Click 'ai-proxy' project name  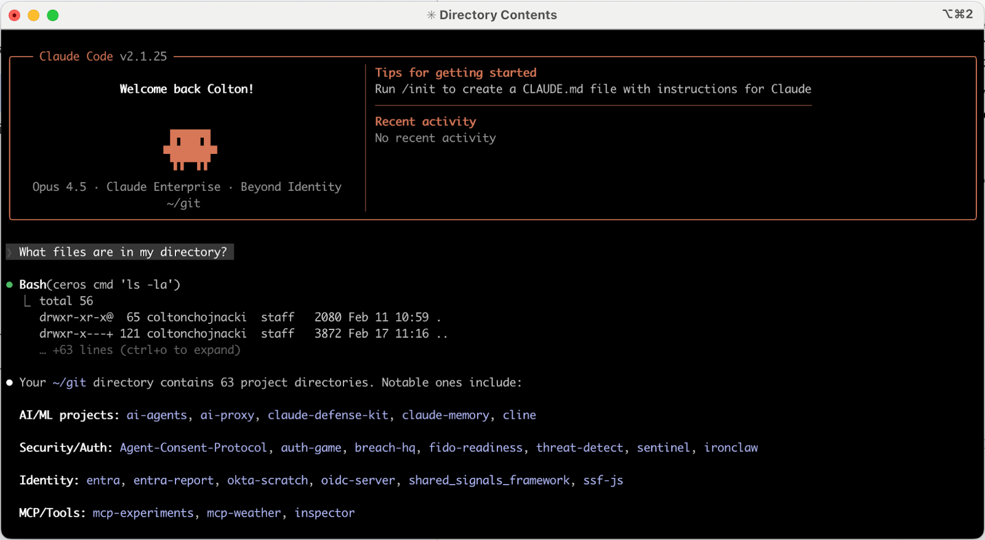click(x=227, y=415)
